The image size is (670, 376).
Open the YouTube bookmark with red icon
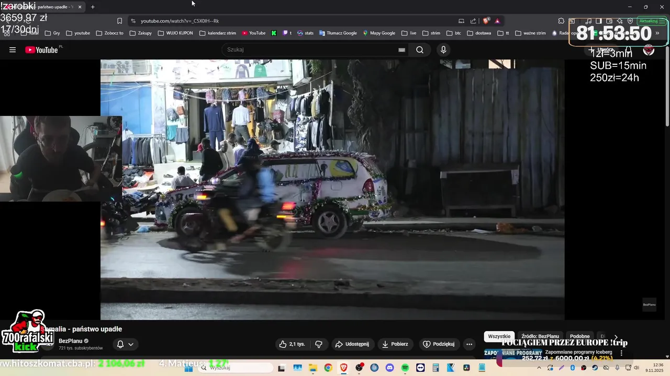coord(254,33)
